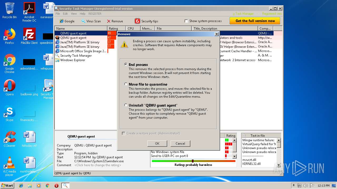Click warning triangle icon in Remove dialog
The image size is (337, 189).
click(124, 44)
